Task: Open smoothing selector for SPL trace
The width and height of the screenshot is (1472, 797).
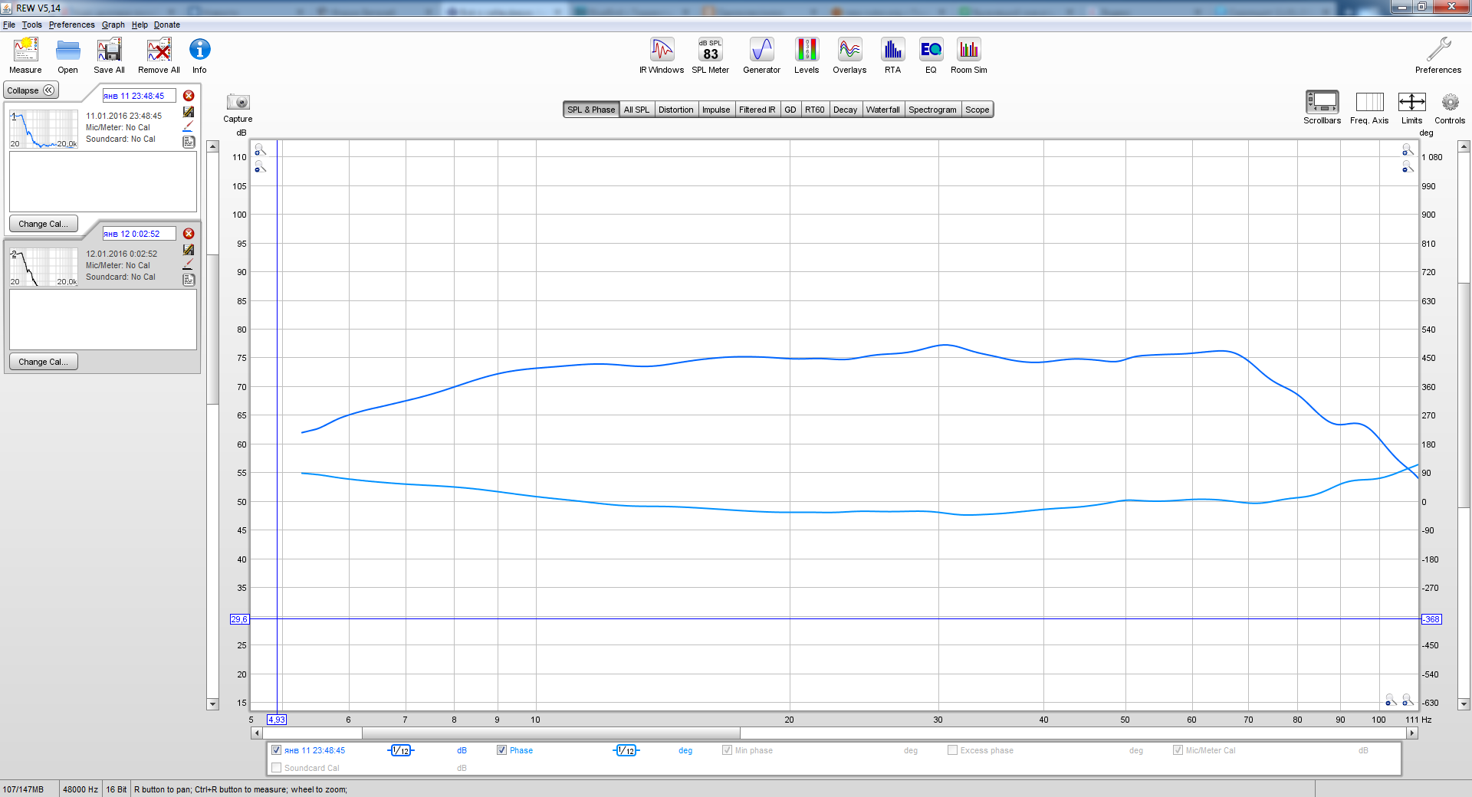Action: [x=400, y=750]
